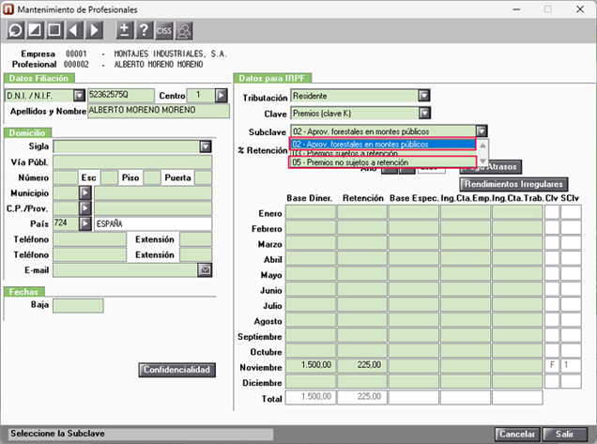The height and width of the screenshot is (444, 597).
Task: Expand the D.N.I. / N.I.F. type dropdown
Action: pos(79,95)
